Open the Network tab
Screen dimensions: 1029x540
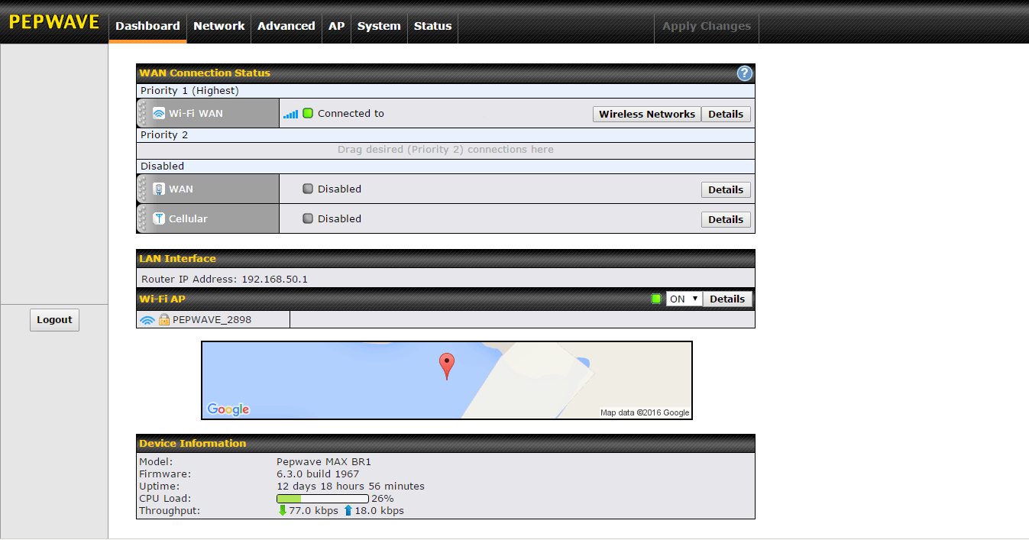click(219, 26)
